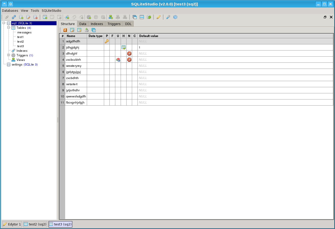
Task: Switch to the Triggers tab
Action: pos(114,24)
